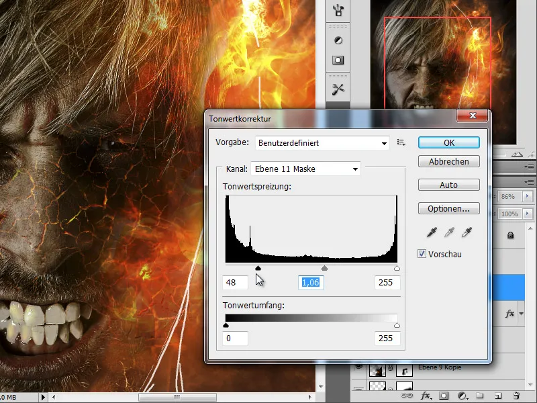Screen dimensions: 537x403
Task: Delete layer with the trash icon
Action: [x=516, y=396]
